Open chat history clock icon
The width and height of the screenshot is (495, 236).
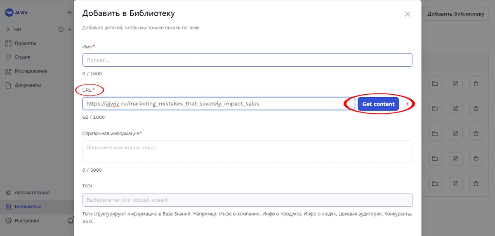(61, 29)
